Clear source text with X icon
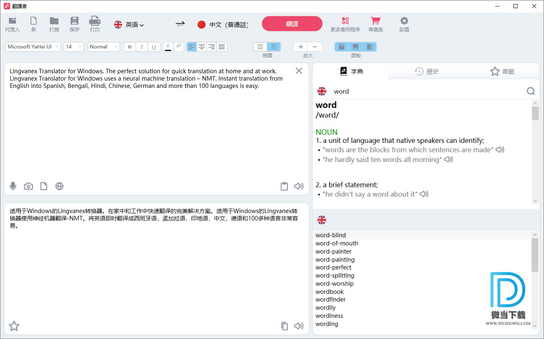Screen dimensions: 544x339 pyautogui.click(x=299, y=71)
